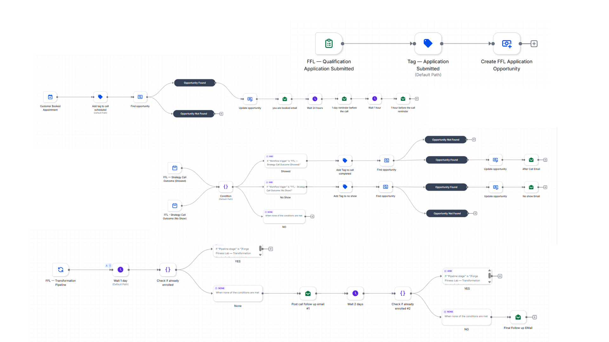Open FFL Strategy Call Outcome (No Show) trigger
Screen dimensions: 609x342
tap(175, 206)
